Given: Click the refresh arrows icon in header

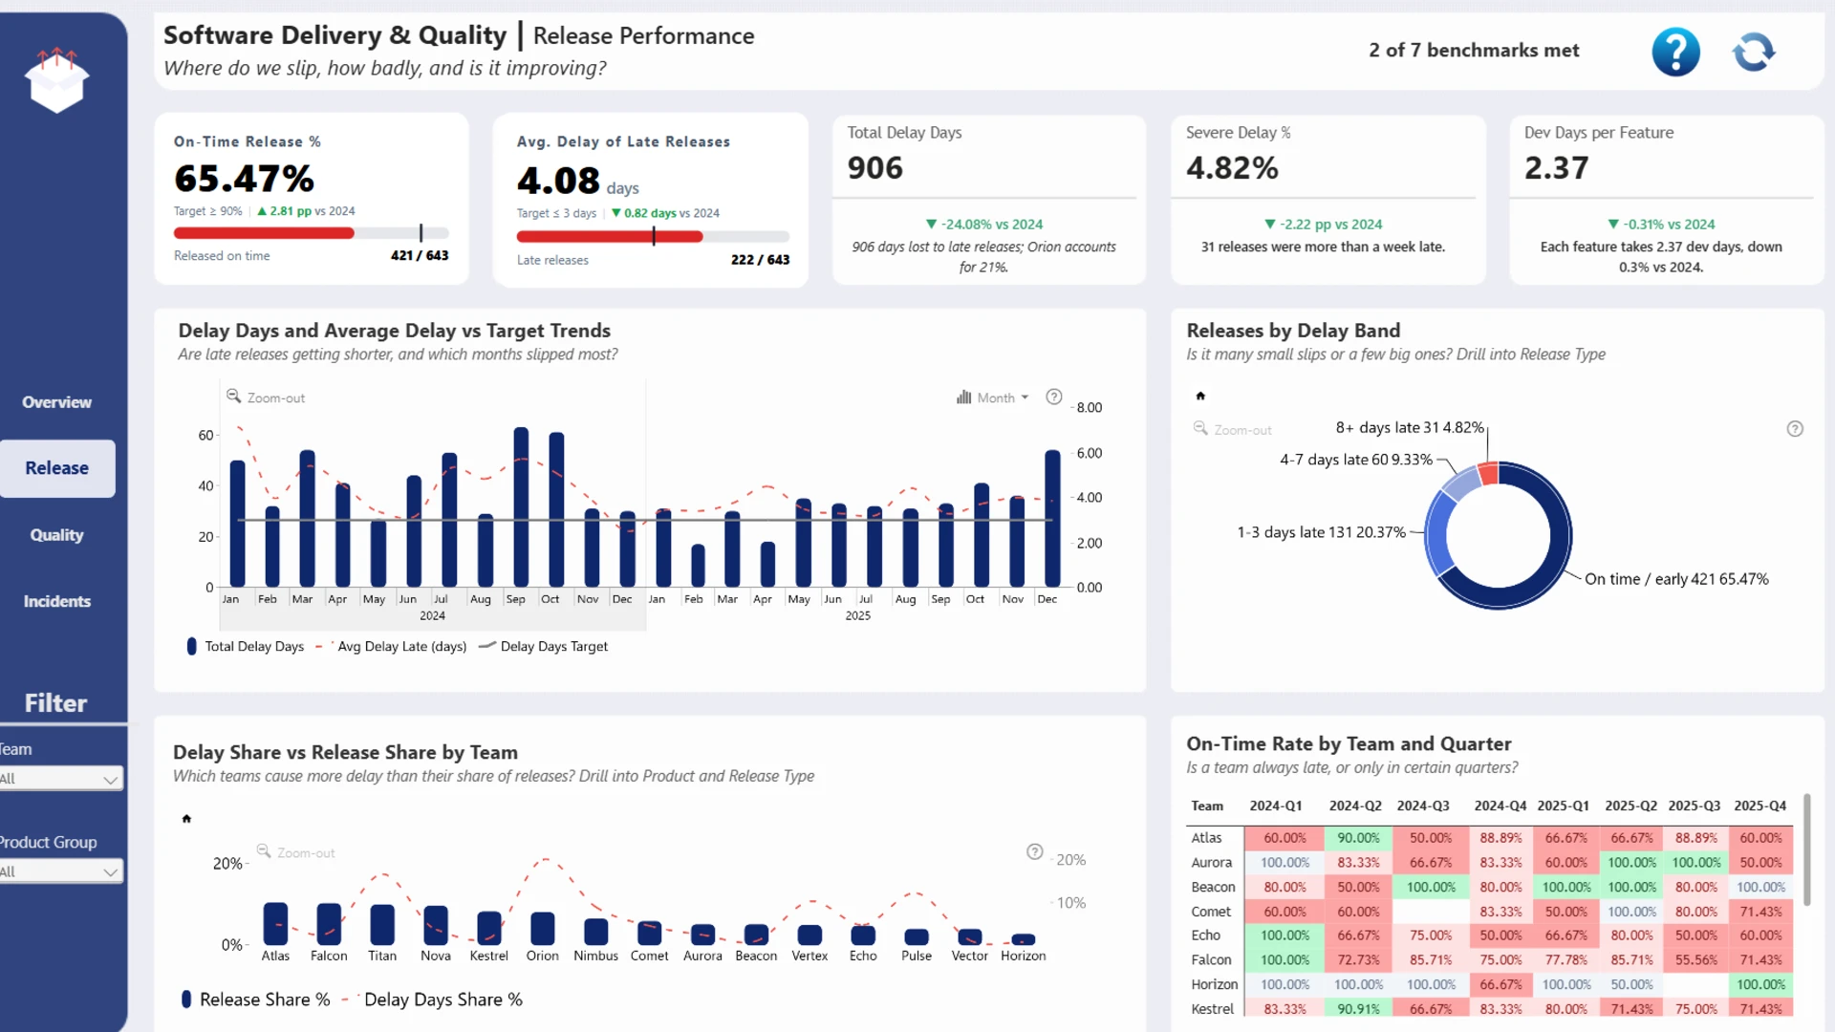Looking at the screenshot, I should pyautogui.click(x=1754, y=52).
